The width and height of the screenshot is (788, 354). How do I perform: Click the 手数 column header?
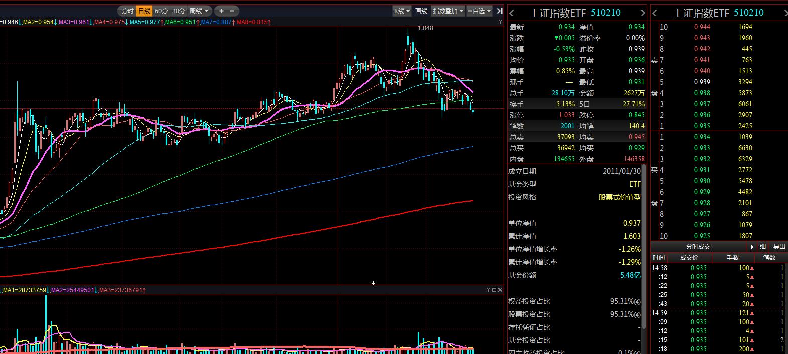733,258
